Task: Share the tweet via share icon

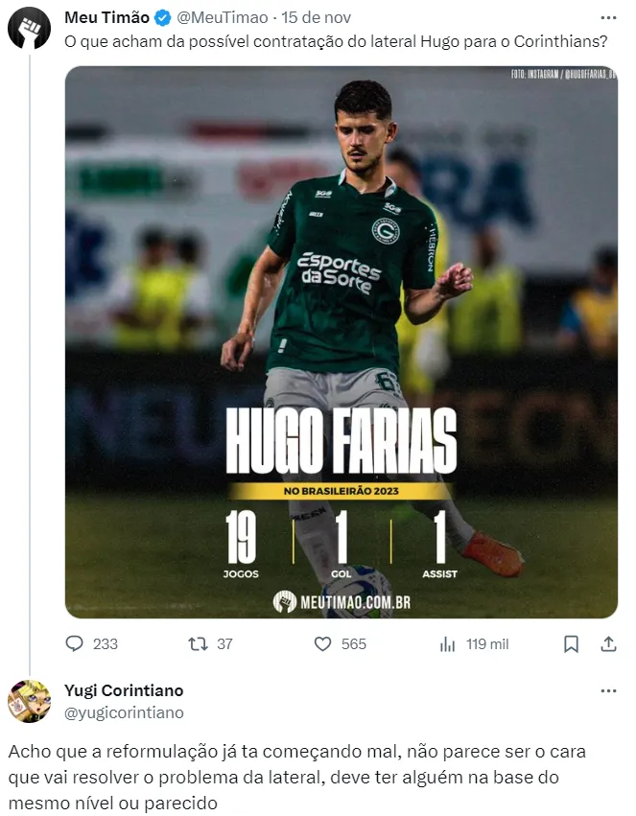Action: pyautogui.click(x=608, y=644)
